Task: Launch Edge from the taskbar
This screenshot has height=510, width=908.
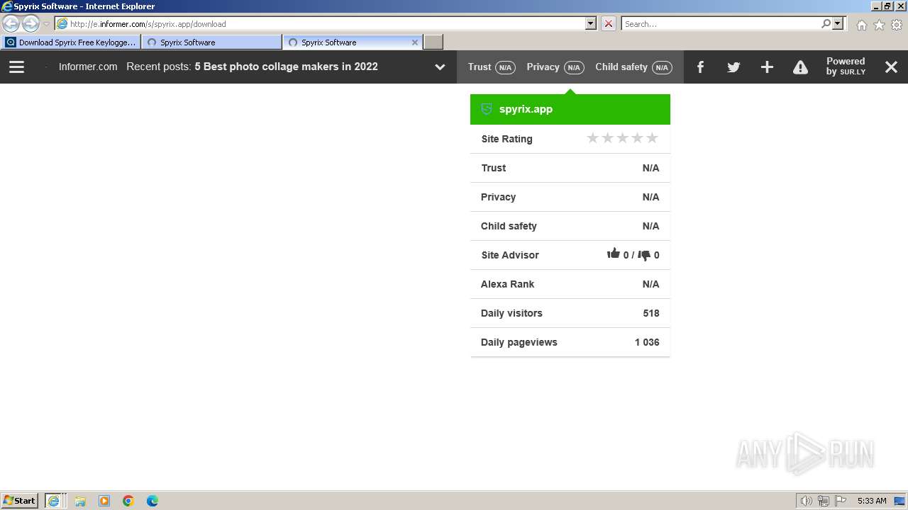Action: (x=153, y=501)
